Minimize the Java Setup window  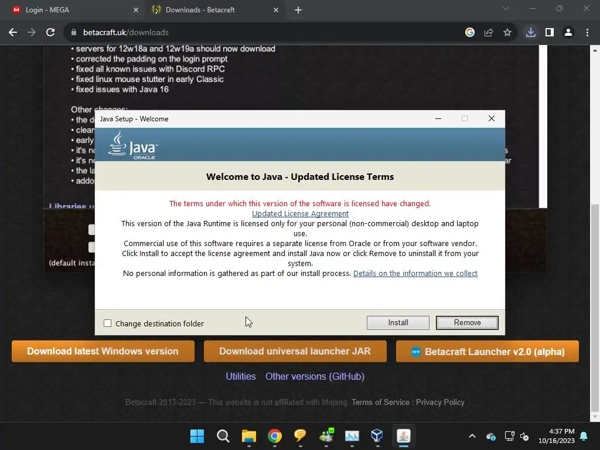click(438, 118)
